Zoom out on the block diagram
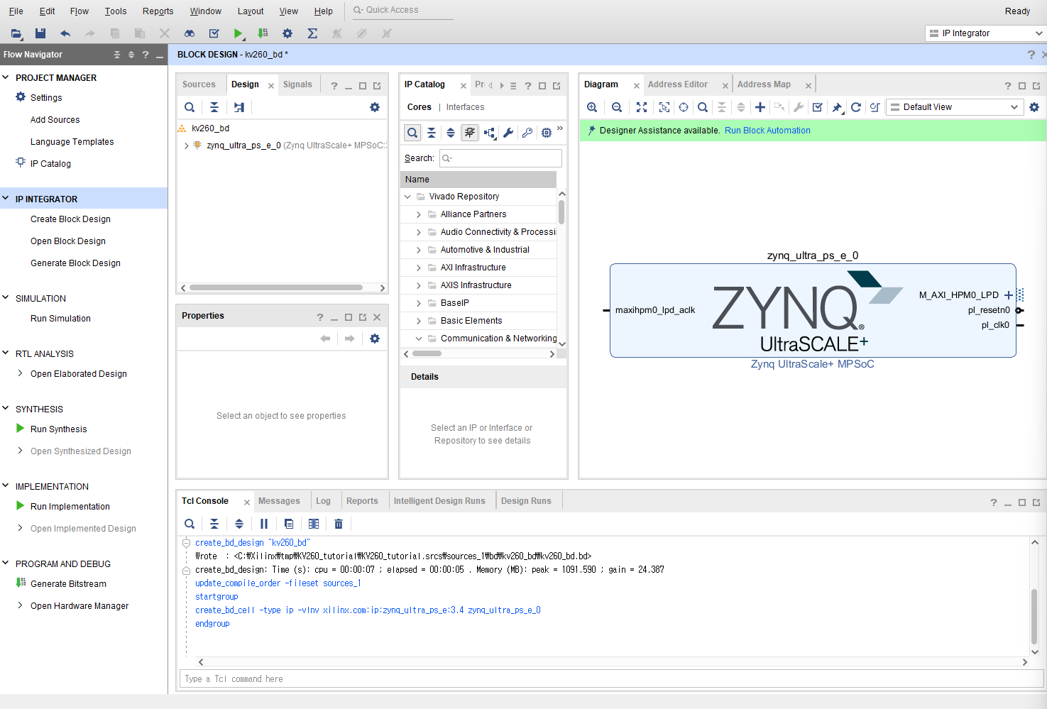Image resolution: width=1047 pixels, height=709 pixels. [x=617, y=107]
